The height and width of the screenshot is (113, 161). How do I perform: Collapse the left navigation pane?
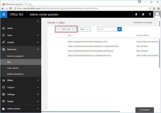(38, 21)
